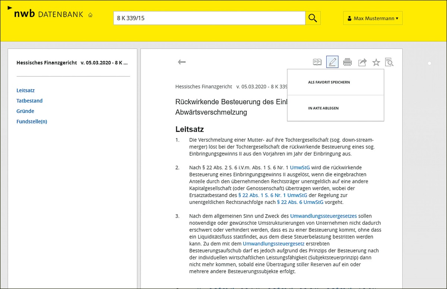Click the home icon next to DATENBANK

click(90, 15)
